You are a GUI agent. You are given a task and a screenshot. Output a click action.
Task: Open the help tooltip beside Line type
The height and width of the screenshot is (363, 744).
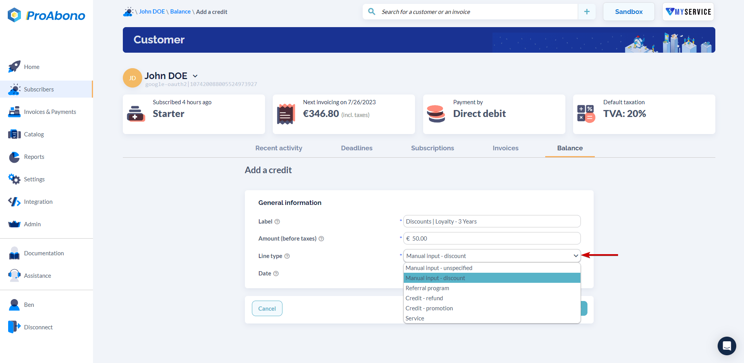click(x=287, y=256)
